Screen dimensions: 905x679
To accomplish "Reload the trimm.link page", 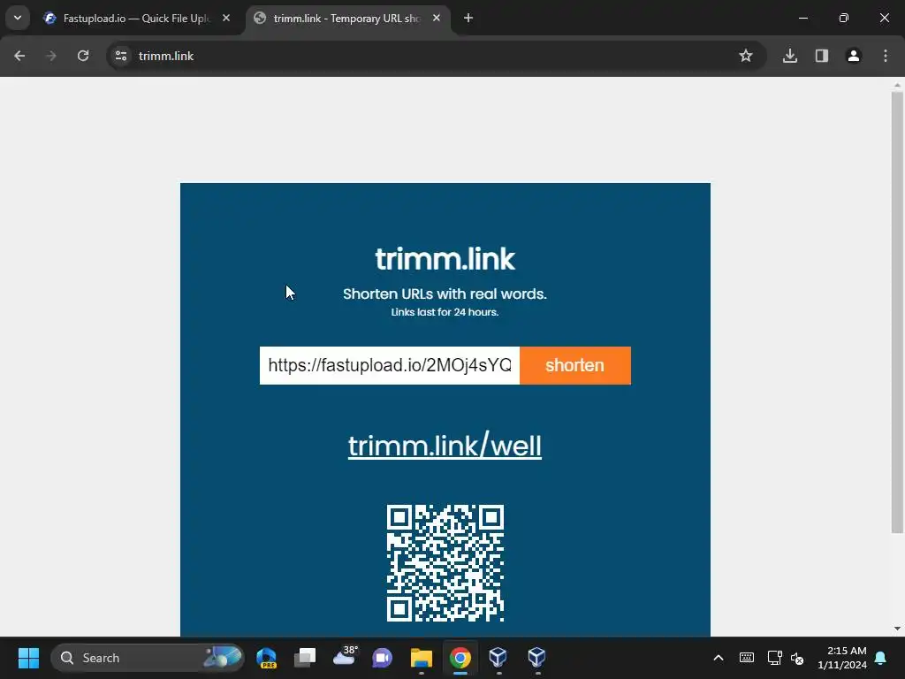I will pyautogui.click(x=83, y=56).
